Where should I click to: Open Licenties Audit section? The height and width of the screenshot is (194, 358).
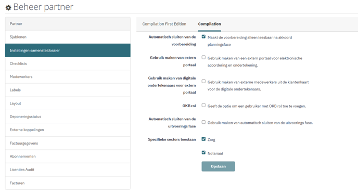(68, 170)
